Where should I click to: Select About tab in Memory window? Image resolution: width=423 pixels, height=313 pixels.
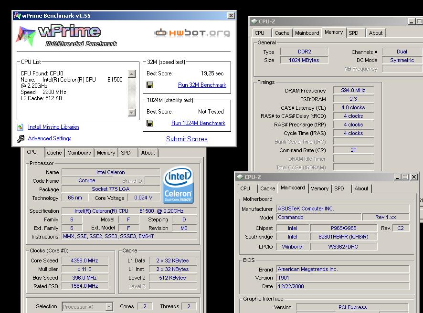coord(376,33)
